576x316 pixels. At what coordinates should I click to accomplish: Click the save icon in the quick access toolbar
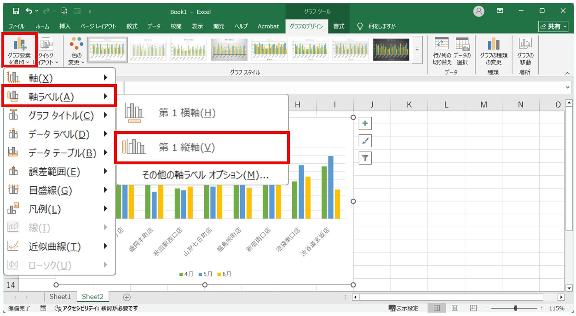16,11
